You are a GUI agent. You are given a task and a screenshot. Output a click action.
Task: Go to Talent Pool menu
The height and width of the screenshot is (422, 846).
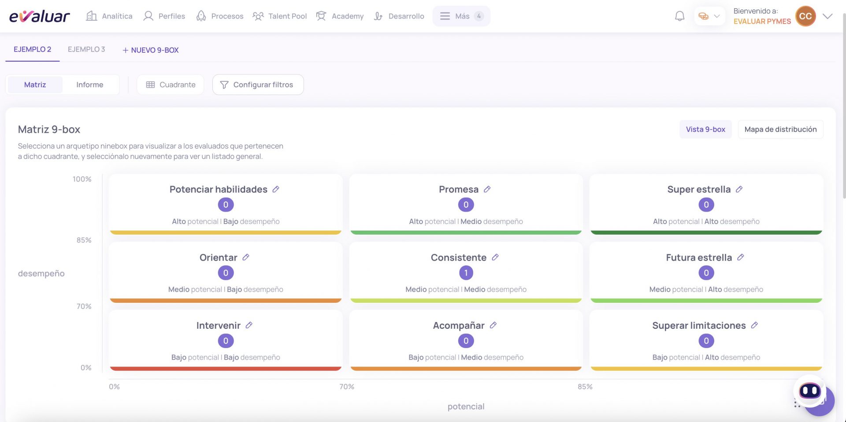[279, 16]
